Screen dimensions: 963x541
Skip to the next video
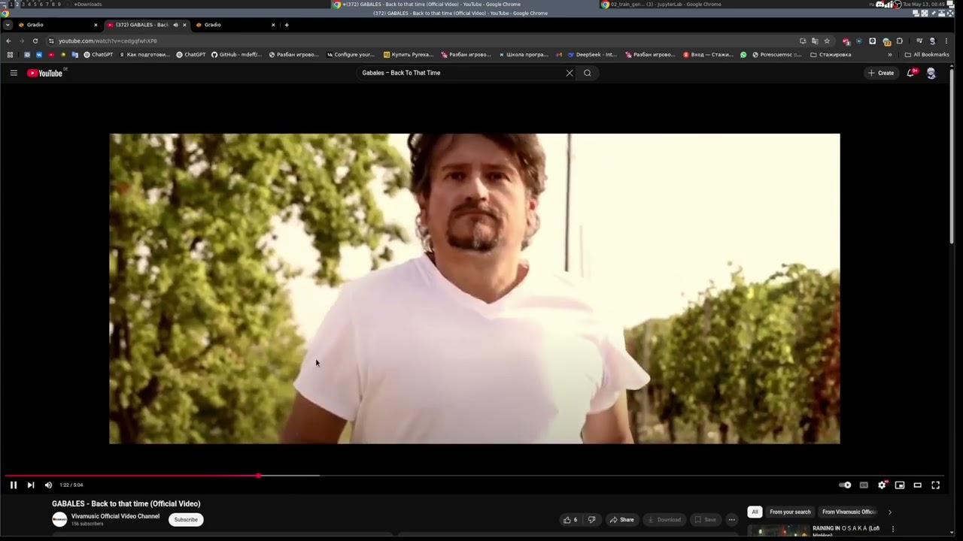point(31,485)
